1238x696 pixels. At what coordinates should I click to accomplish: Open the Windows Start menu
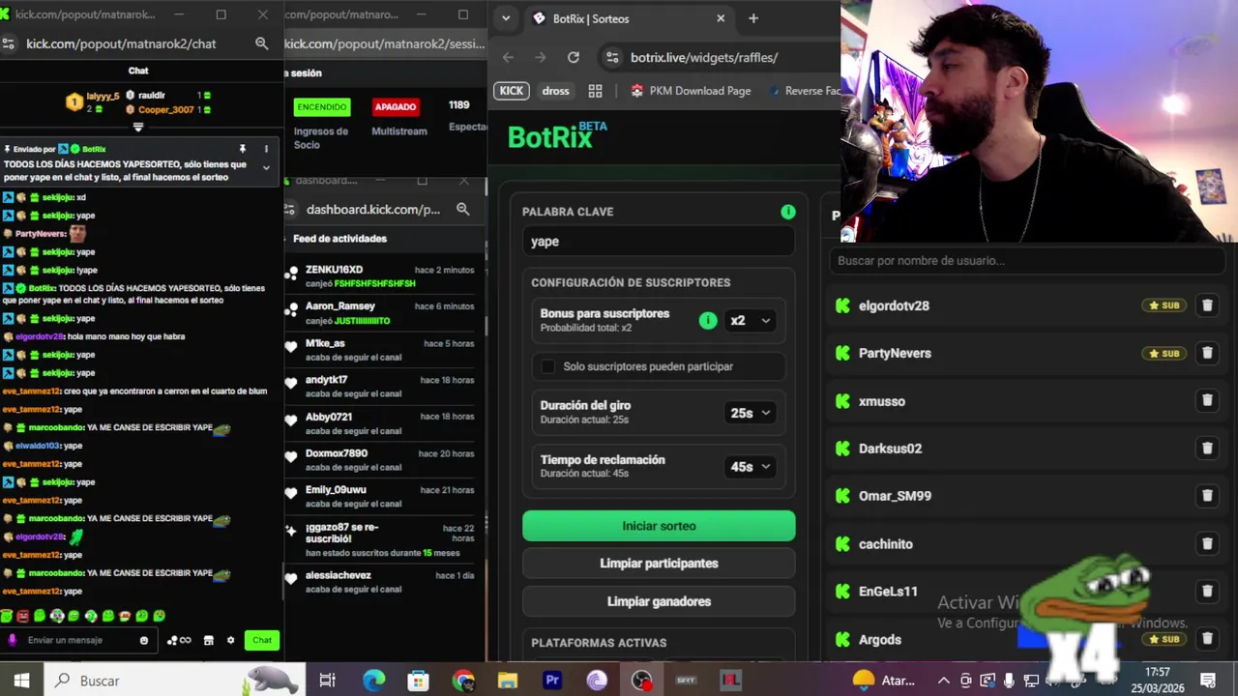pos(21,681)
